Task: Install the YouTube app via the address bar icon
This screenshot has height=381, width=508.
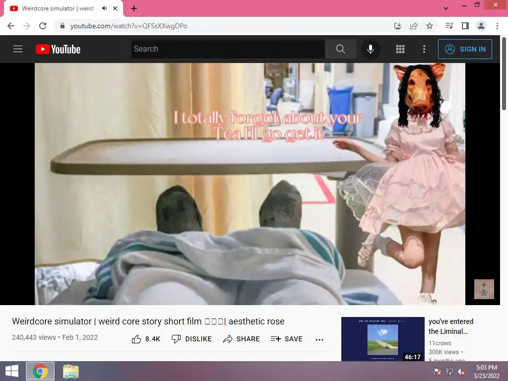Action: coord(398,26)
